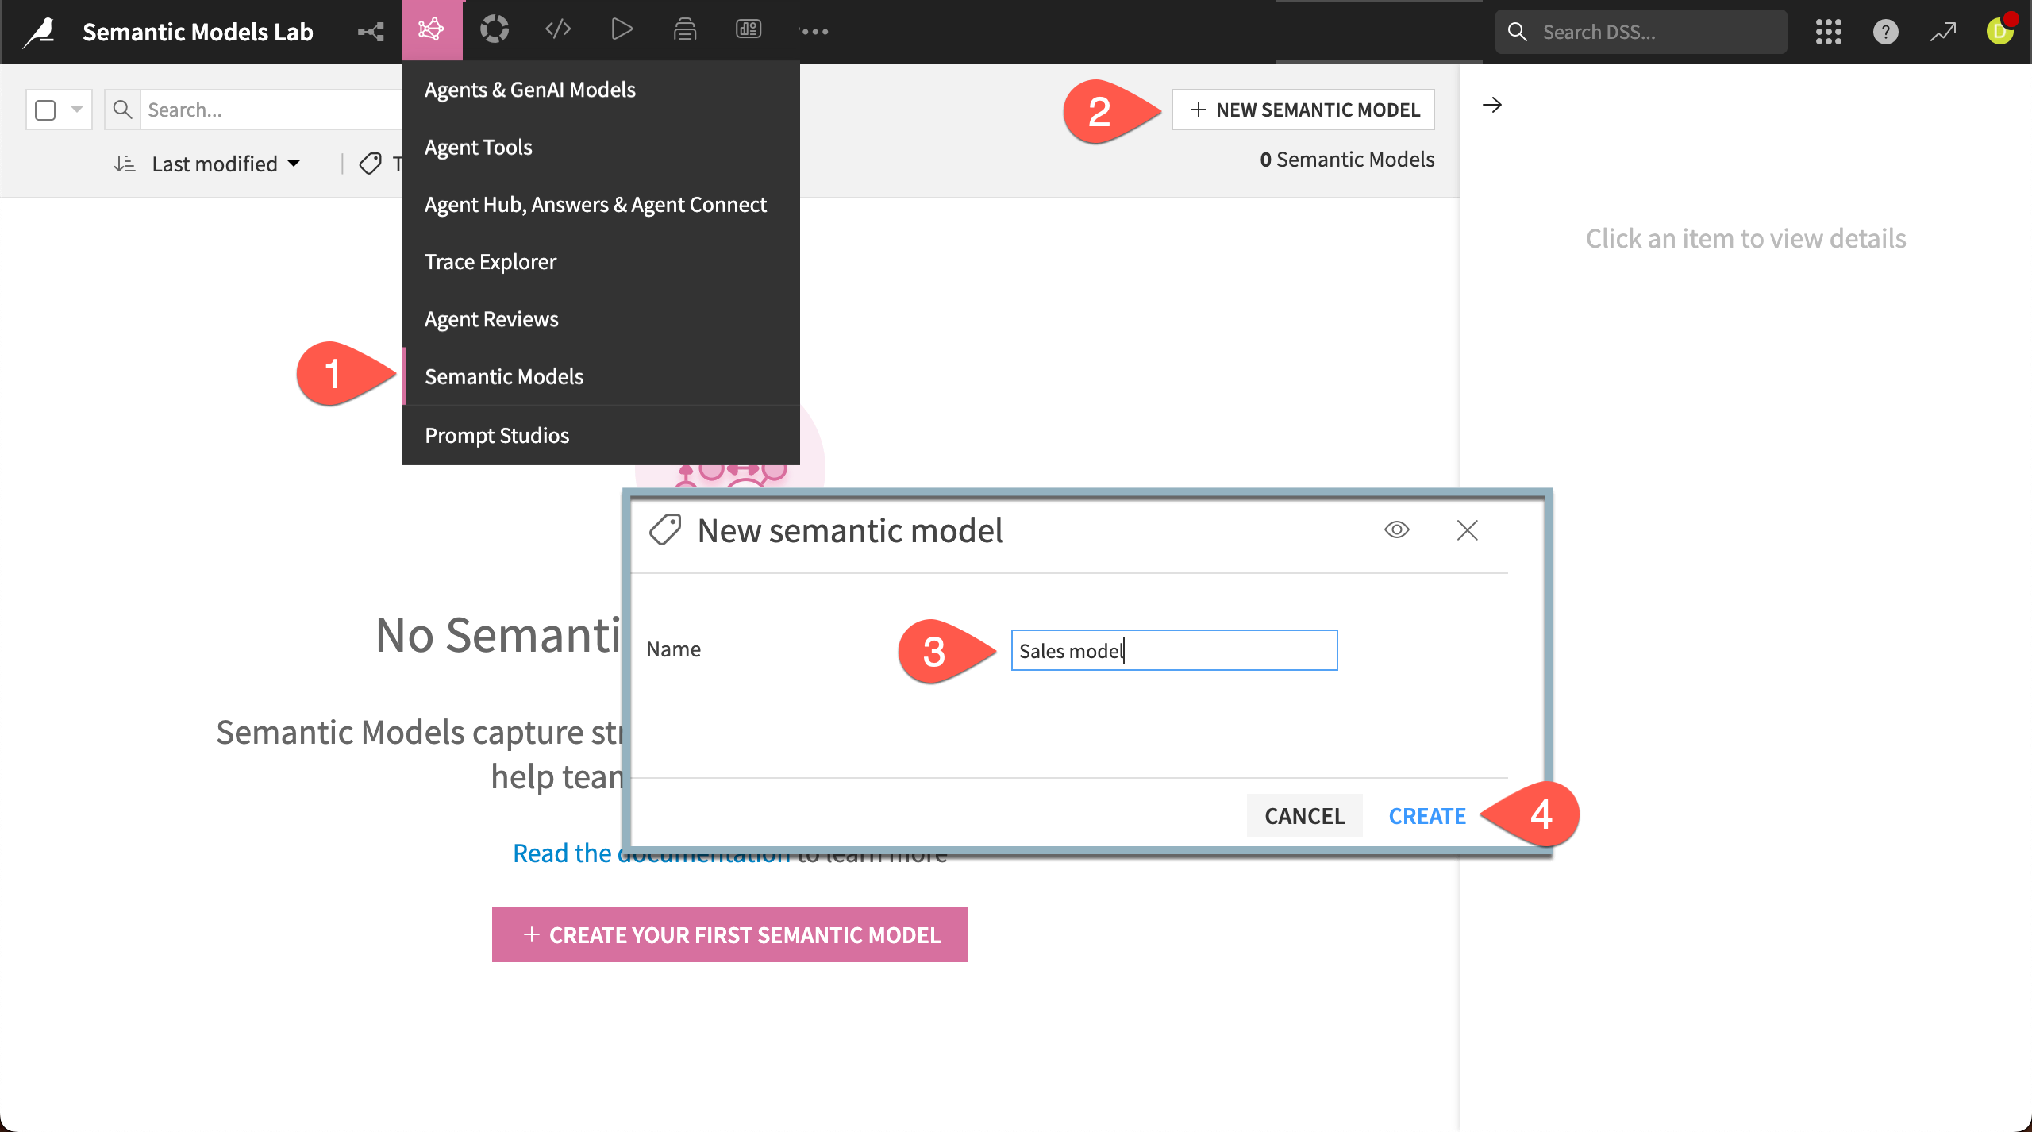Open Prompt Studios from the menu
This screenshot has width=2032, height=1132.
pyautogui.click(x=497, y=435)
